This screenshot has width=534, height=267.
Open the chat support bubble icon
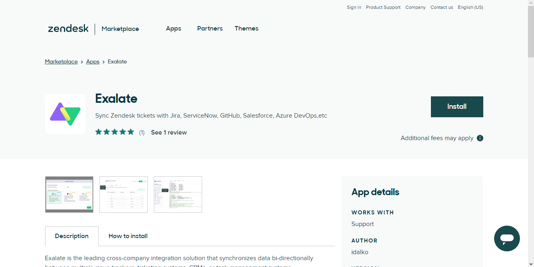pyautogui.click(x=507, y=238)
